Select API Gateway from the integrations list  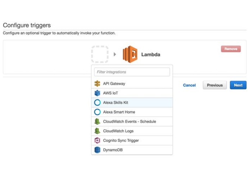pyautogui.click(x=132, y=84)
